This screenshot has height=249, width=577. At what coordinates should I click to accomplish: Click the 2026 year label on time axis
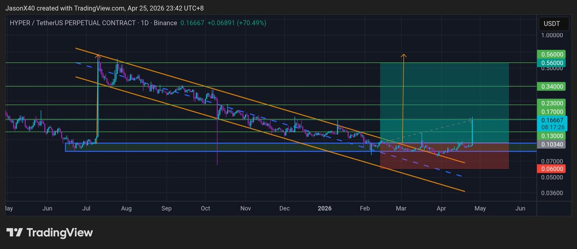pyautogui.click(x=325, y=209)
